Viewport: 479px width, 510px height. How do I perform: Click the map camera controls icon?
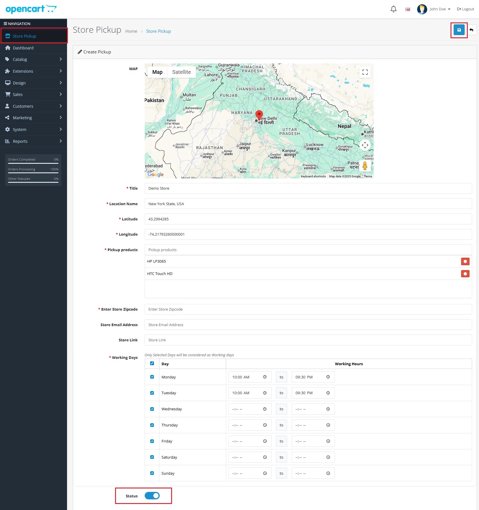[x=365, y=145]
